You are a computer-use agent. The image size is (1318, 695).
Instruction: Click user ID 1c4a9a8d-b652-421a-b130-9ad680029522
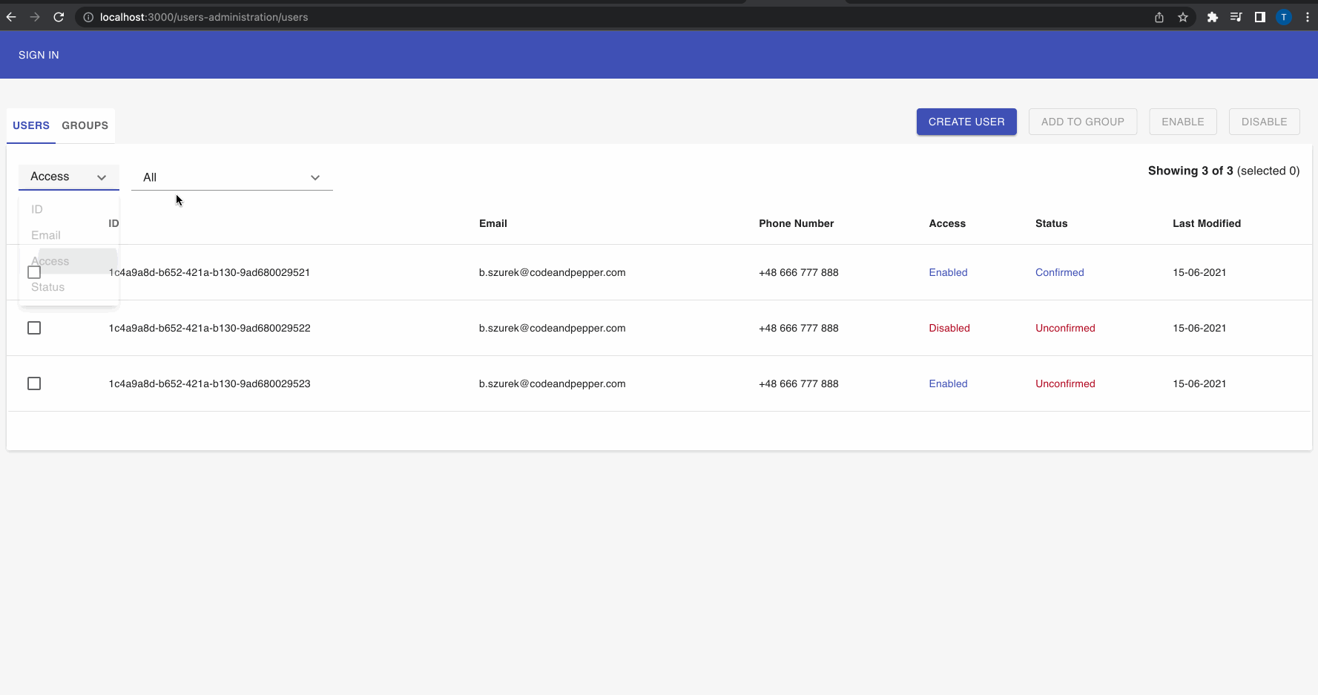point(210,328)
